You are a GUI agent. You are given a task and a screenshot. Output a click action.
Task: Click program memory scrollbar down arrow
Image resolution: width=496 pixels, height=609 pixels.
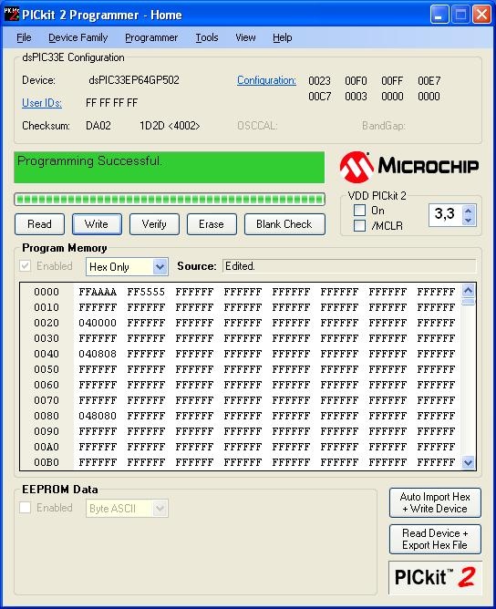tap(468, 462)
